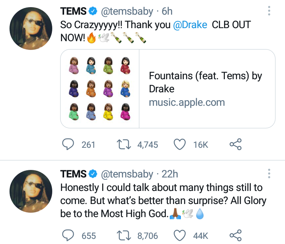Open the @Drake mention link

[x=190, y=25]
